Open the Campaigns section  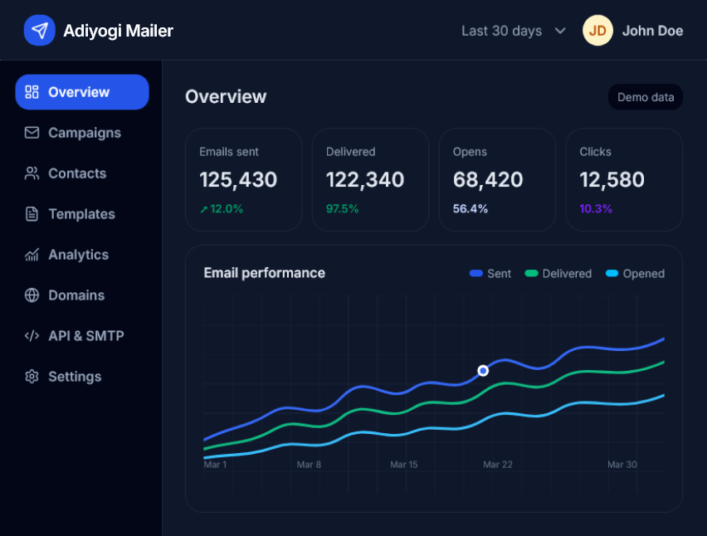pos(82,133)
